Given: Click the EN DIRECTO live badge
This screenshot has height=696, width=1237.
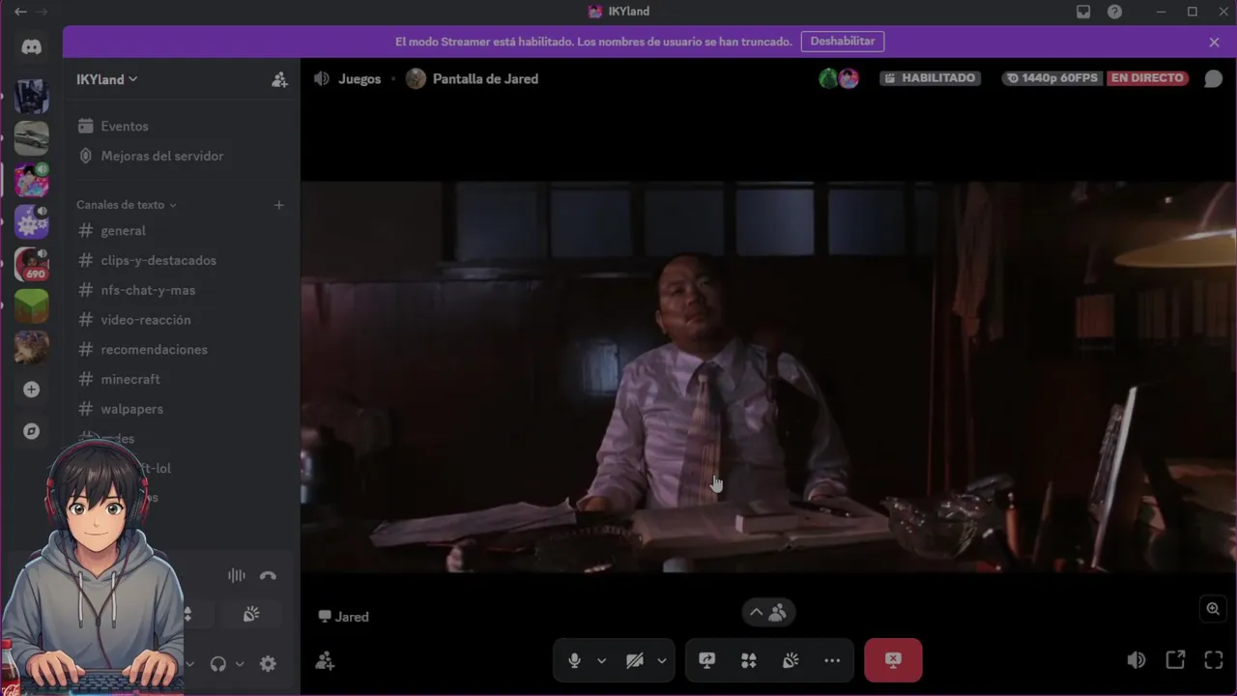Looking at the screenshot, I should point(1146,78).
